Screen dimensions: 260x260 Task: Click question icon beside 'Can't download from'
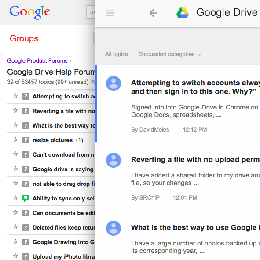(x=26, y=154)
